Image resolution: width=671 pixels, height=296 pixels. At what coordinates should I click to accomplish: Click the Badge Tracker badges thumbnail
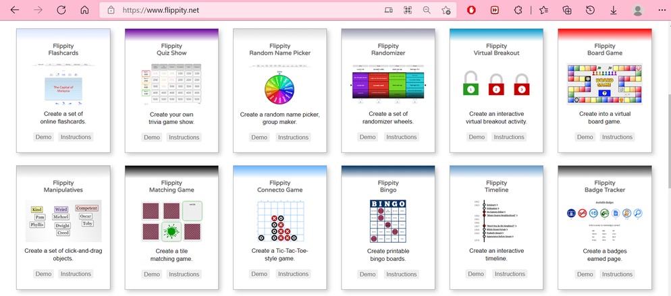click(x=605, y=221)
